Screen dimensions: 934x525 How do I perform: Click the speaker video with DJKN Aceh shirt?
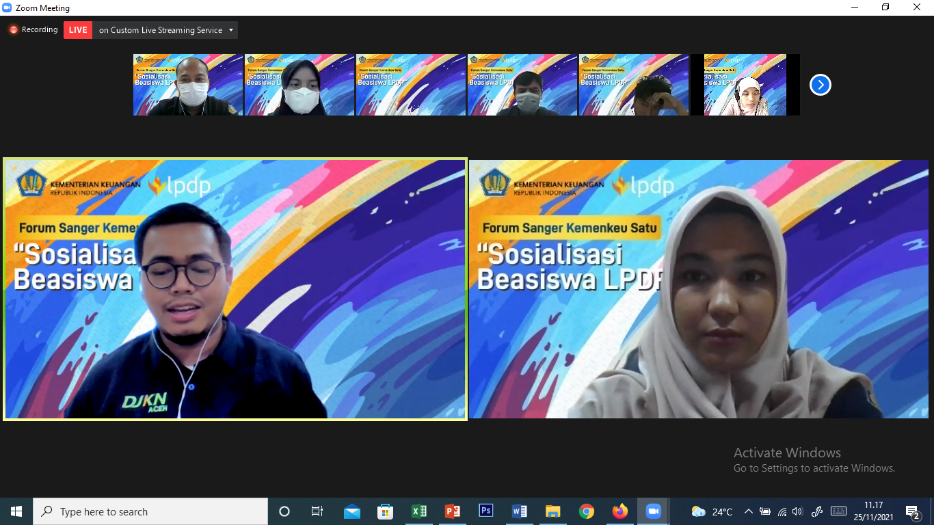tap(235, 289)
